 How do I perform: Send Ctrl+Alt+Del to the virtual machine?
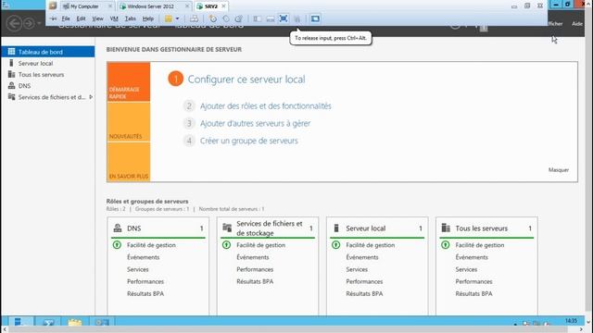(x=194, y=18)
